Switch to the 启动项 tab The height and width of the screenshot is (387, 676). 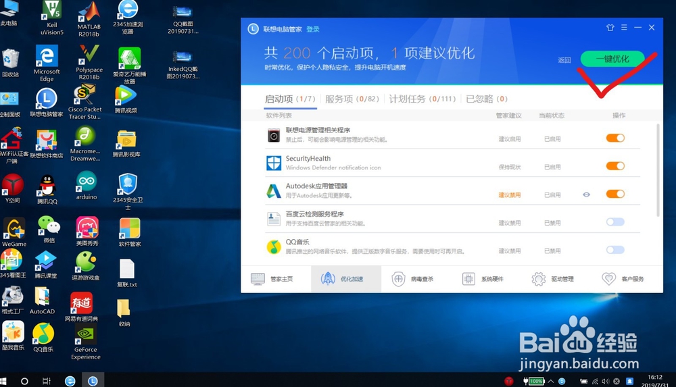[290, 99]
